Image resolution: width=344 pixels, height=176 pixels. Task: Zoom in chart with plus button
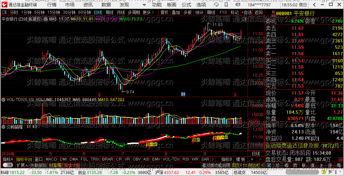tap(252, 159)
